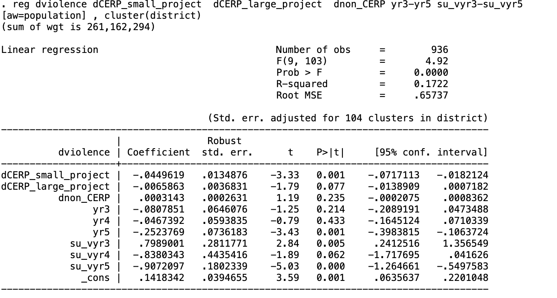Click the su_vyr4 standard error .4435416
Image resolution: width=557 pixels, height=298 pixels.
224,255
